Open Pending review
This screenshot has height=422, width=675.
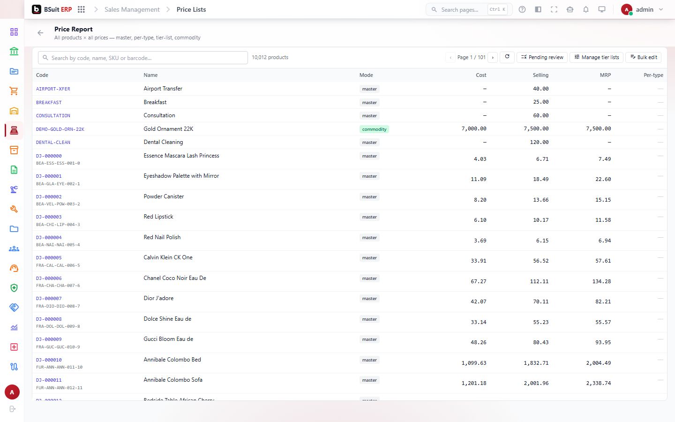point(542,57)
